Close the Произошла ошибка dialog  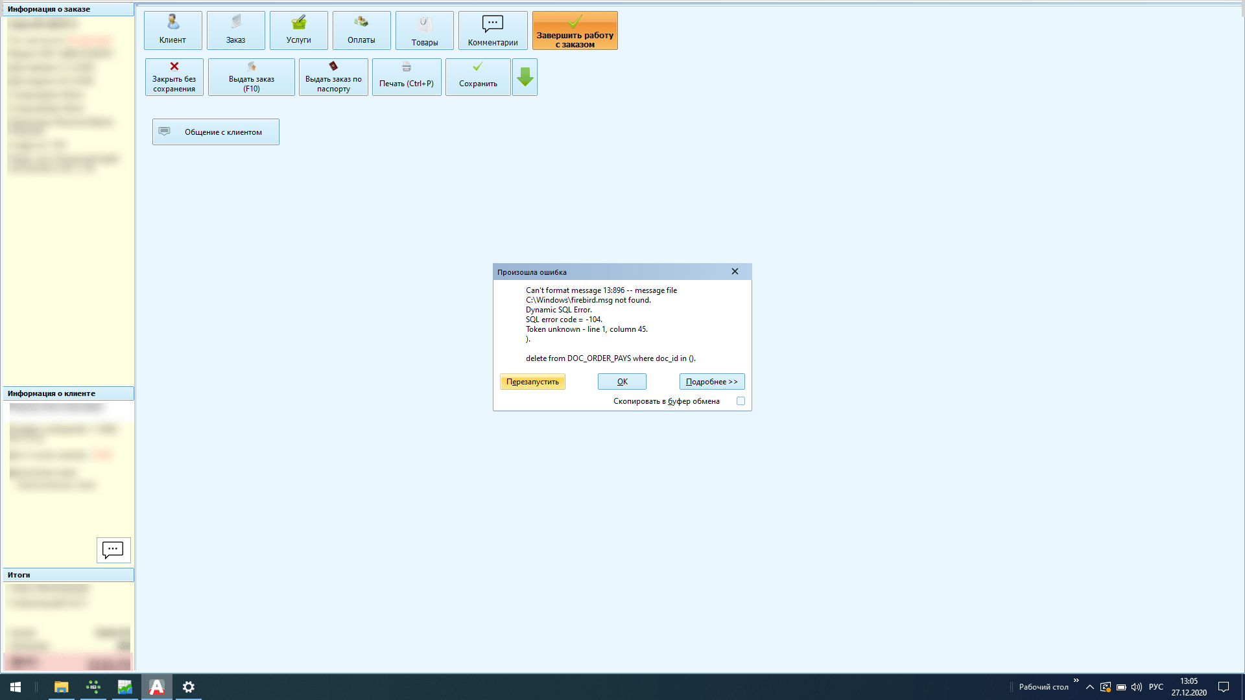pos(735,272)
